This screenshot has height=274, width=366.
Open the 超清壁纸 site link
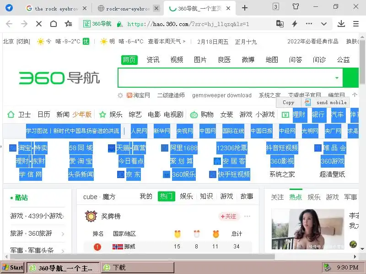pyautogui.click(x=332, y=174)
